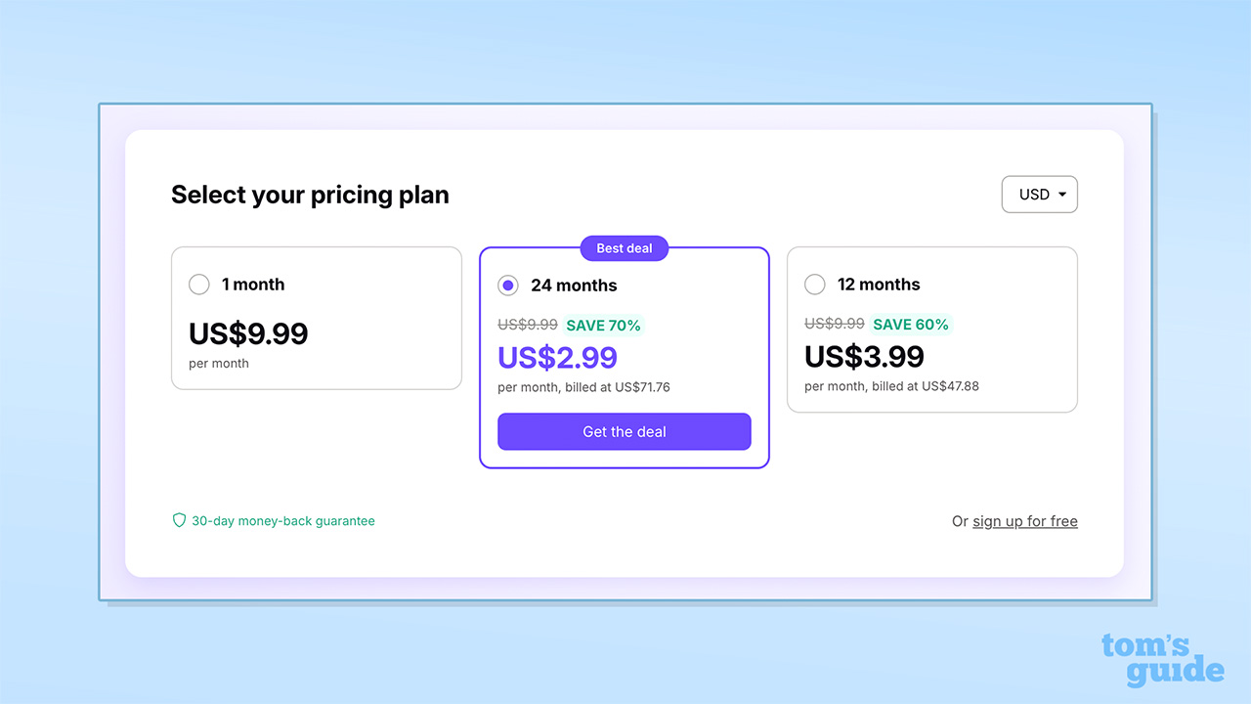Click the tom's guide watermark logo
Image resolution: width=1251 pixels, height=704 pixels.
(x=1162, y=659)
